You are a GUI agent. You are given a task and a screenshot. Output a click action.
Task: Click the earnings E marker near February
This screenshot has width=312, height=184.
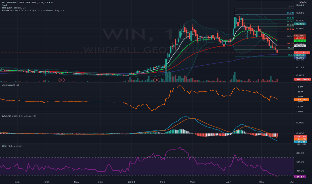(157, 80)
